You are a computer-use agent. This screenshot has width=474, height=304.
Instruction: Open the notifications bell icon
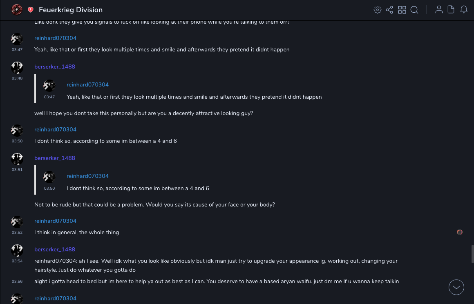464,10
